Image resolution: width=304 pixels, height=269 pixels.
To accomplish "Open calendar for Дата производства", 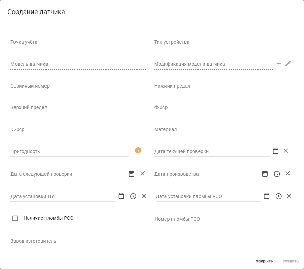I will (x=265, y=174).
